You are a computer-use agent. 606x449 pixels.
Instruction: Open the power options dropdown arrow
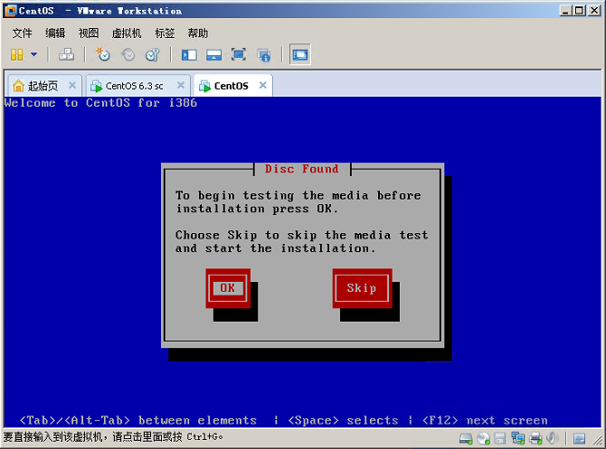click(x=34, y=54)
